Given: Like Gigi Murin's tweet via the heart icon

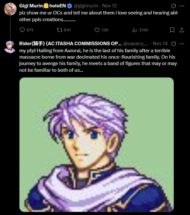Looking at the screenshot, I should pyautogui.click(x=97, y=30).
